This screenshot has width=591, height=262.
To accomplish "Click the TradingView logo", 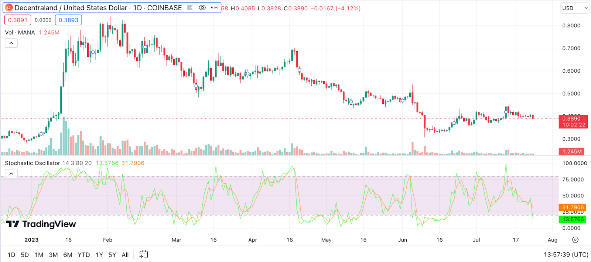I will [x=41, y=224].
